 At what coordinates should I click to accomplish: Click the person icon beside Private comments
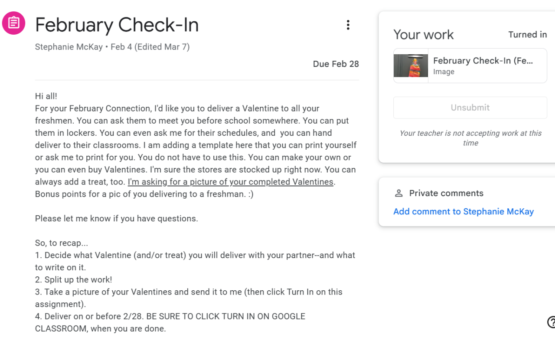pos(399,194)
